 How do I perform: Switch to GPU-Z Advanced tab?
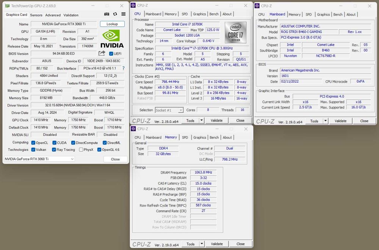click(53, 15)
